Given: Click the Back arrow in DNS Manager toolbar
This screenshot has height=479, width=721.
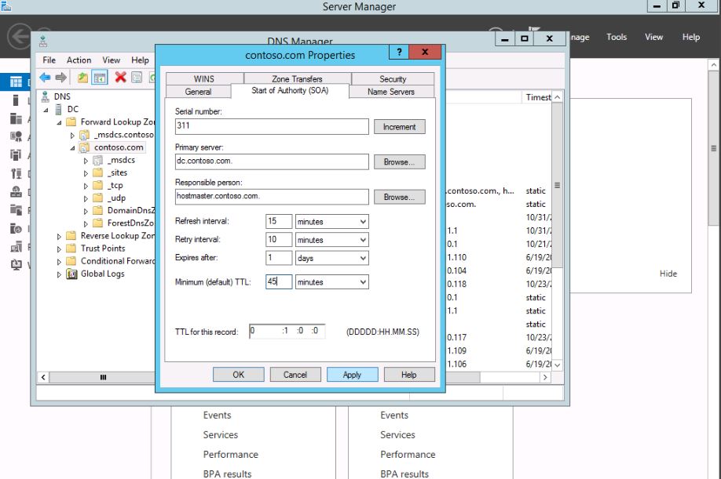Looking at the screenshot, I should [x=45, y=78].
